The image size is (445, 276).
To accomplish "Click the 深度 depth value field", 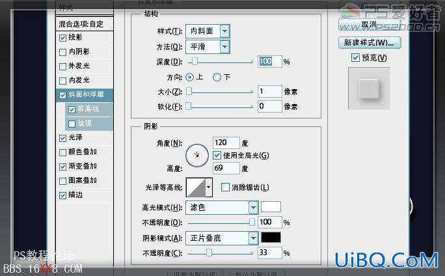I will click(269, 61).
